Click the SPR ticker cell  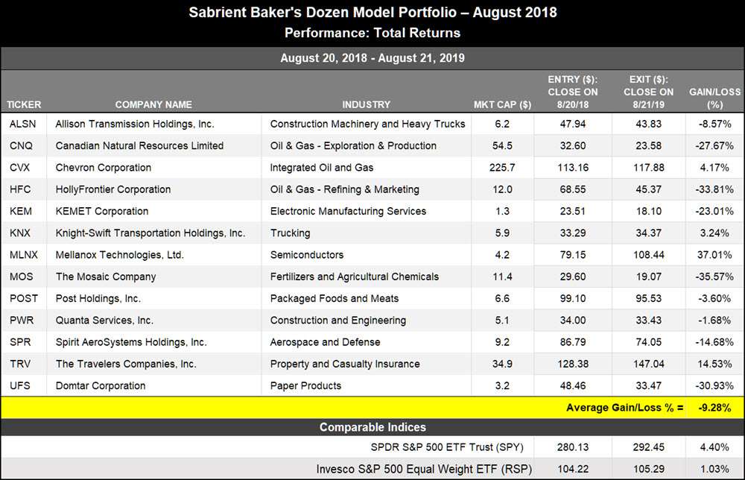click(20, 343)
